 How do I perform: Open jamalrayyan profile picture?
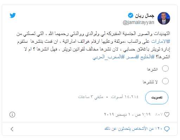(x=164, y=18)
